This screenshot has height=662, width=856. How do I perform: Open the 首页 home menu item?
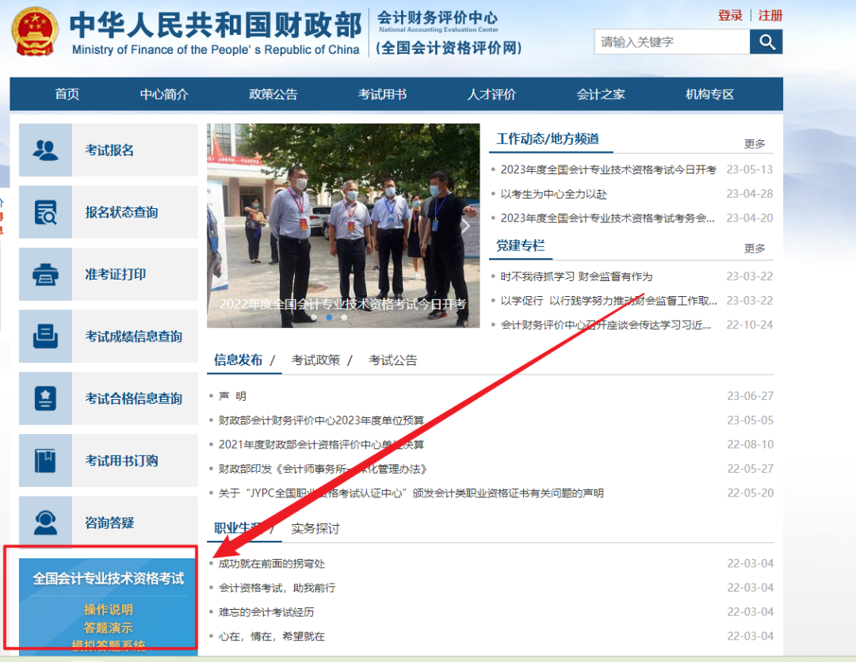67,93
